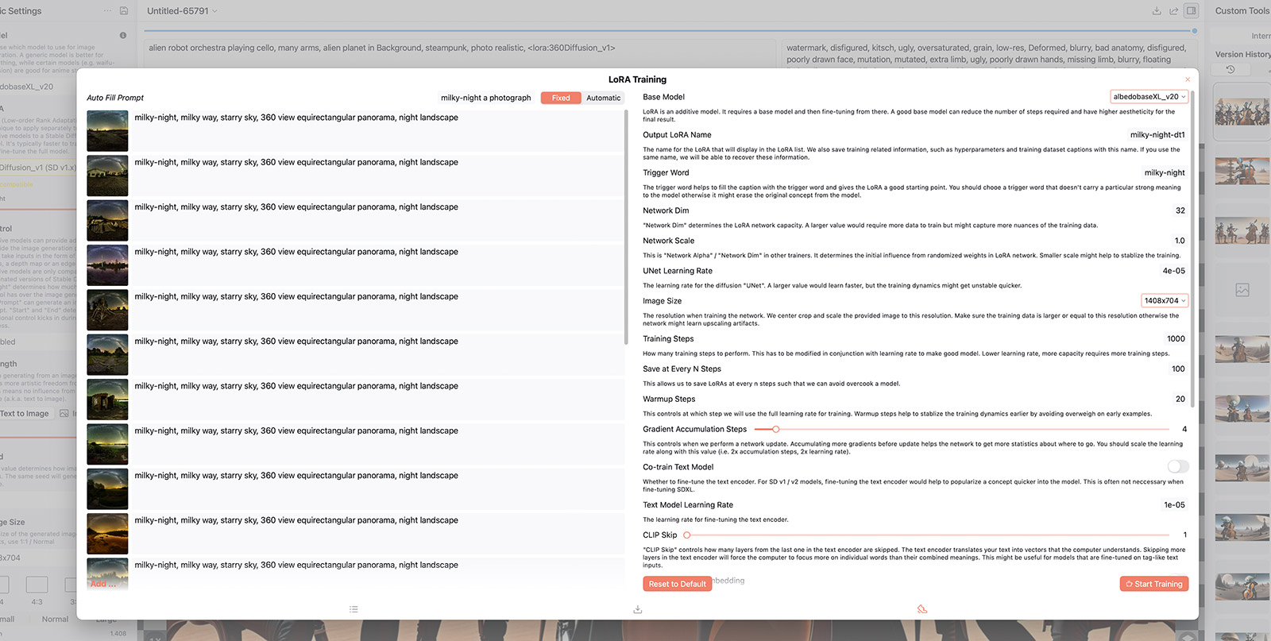Open the list view icon at dialog bottom
Screen dimensions: 1271x641
click(353, 609)
